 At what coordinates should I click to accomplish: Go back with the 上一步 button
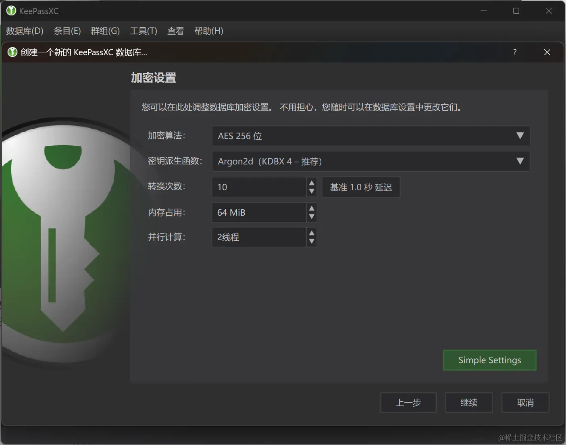408,402
